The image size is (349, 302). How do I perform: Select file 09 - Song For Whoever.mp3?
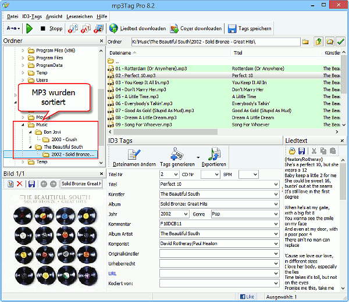pos(144,125)
